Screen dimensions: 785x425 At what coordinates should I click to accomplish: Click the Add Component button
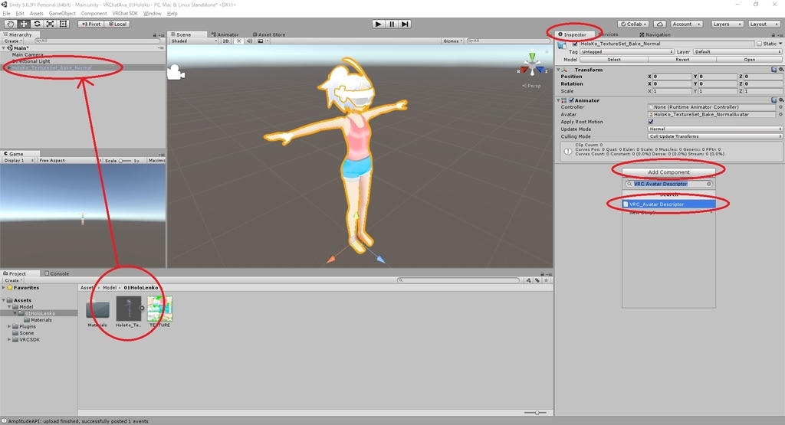pos(668,172)
